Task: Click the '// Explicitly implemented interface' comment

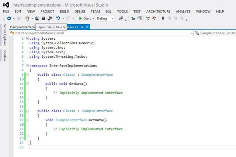Action: click(88, 129)
